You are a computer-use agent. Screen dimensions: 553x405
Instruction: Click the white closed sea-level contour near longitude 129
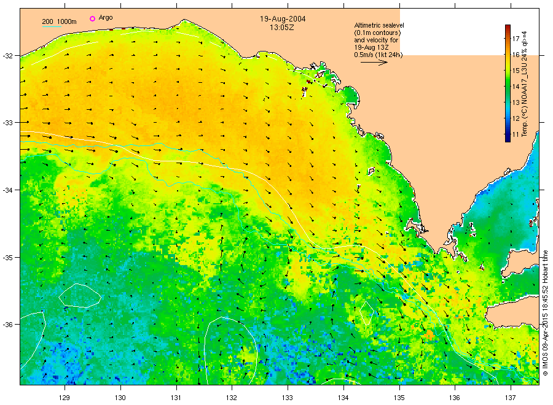pyautogui.click(x=80, y=296)
